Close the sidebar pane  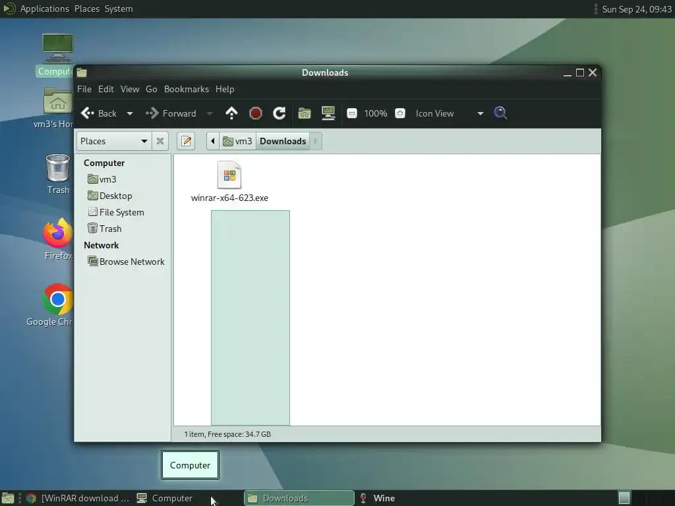(160, 141)
